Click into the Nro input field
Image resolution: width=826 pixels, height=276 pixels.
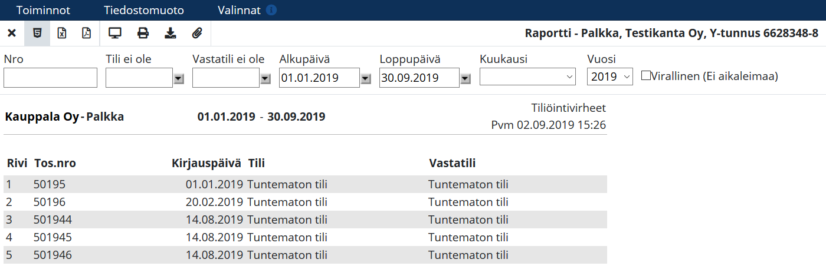[50, 78]
